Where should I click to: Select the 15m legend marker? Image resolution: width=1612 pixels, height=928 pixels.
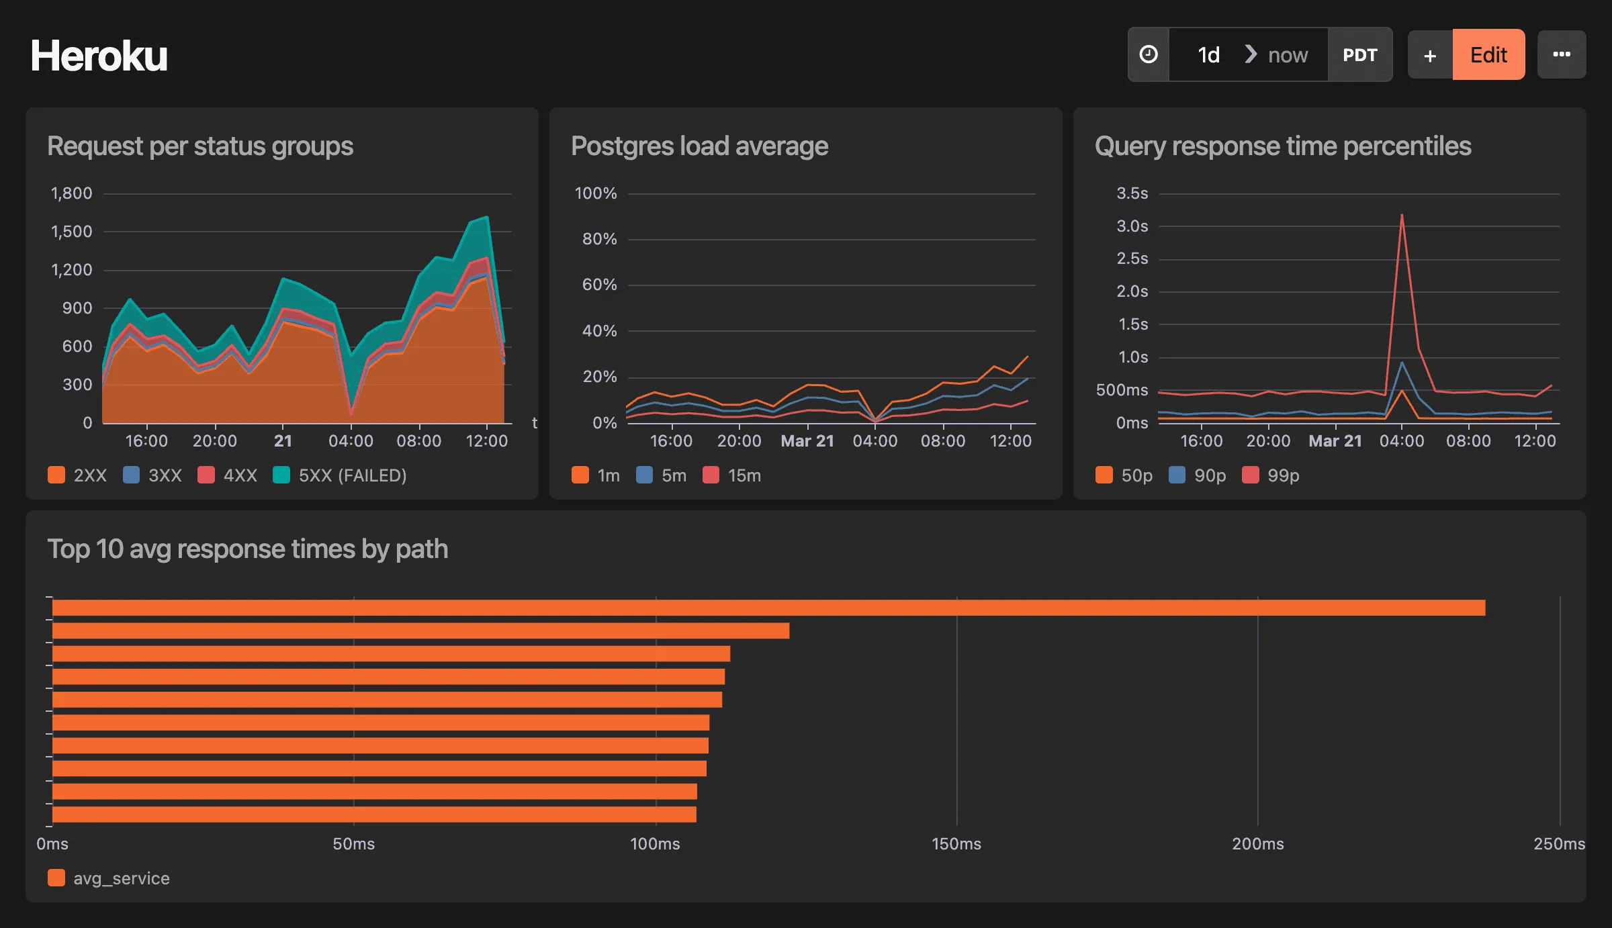(x=712, y=475)
